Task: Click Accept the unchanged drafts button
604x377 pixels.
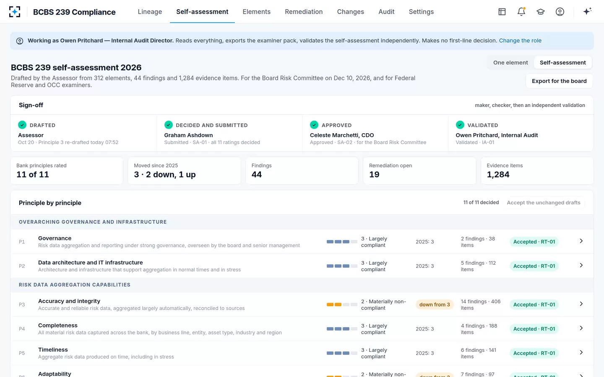Action: coord(544,203)
